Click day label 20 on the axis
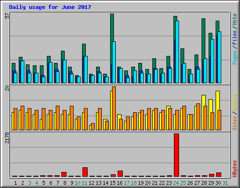 148,183
